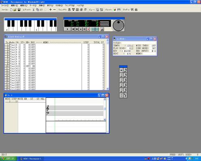This screenshot has height=161, width=201.
Task: Click the New file icon in toolbar
Action: pos(11,10)
